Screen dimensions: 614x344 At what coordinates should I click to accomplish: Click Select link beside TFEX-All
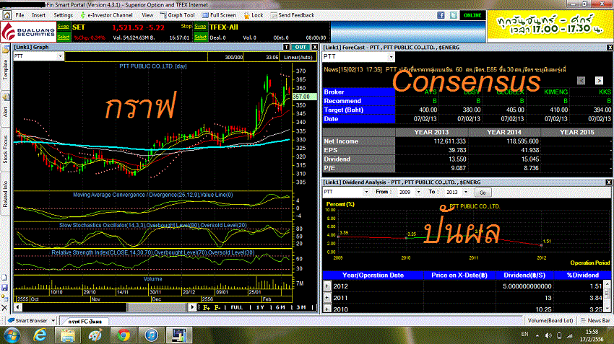(x=200, y=37)
